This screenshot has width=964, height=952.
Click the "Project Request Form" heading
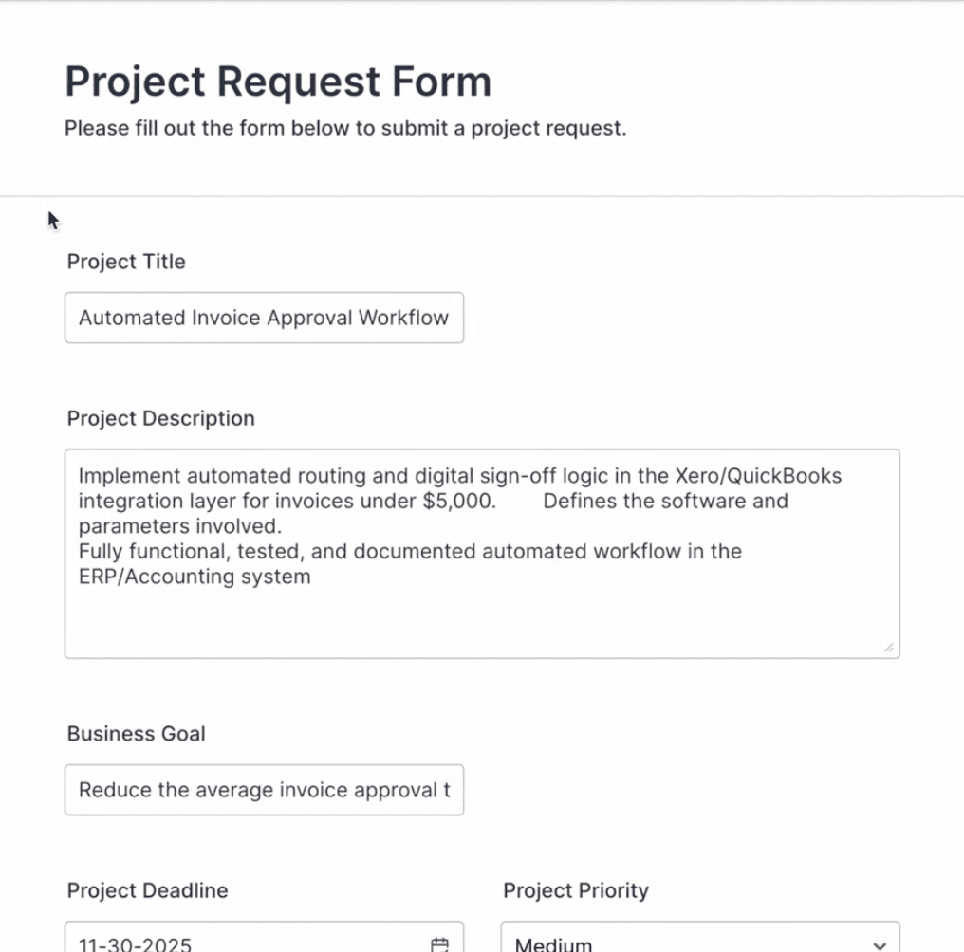pyautogui.click(x=278, y=82)
